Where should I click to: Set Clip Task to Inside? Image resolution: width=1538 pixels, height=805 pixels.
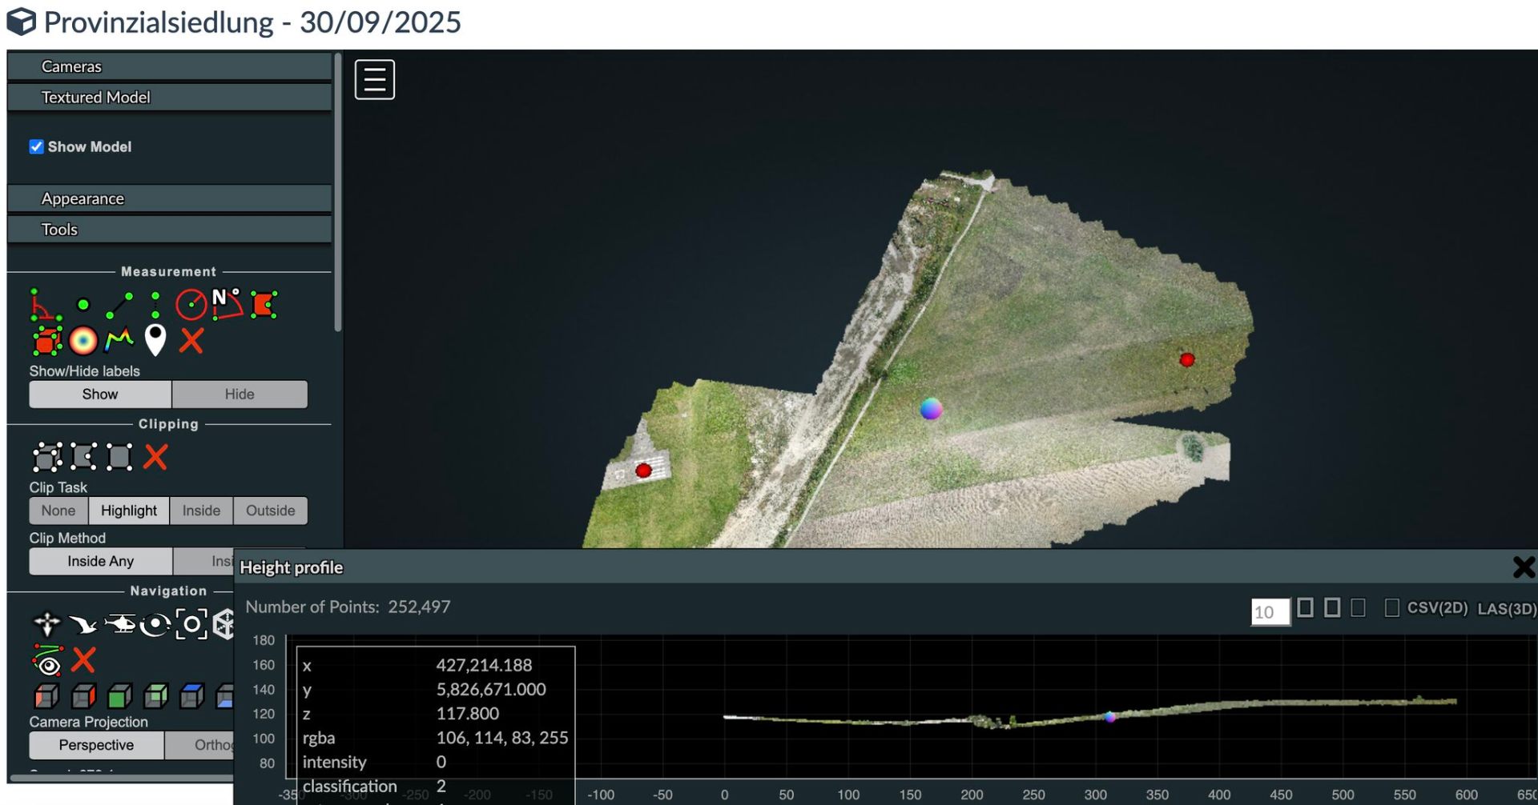201,511
